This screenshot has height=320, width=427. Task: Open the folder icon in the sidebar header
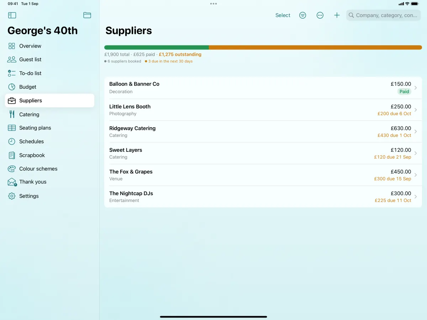[87, 15]
